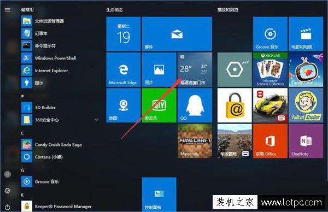Launch the Minecraft tile
The width and height of the screenshot is (328, 212).
195,141
